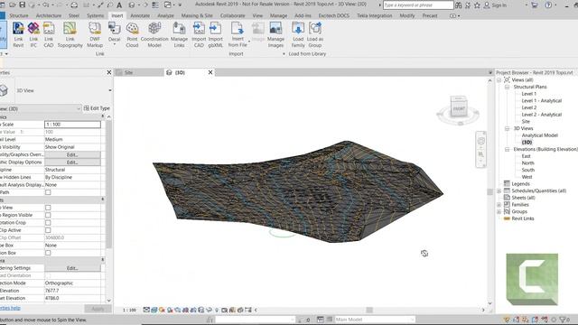Toggle the Path checkbox in Properties

pos(48,192)
